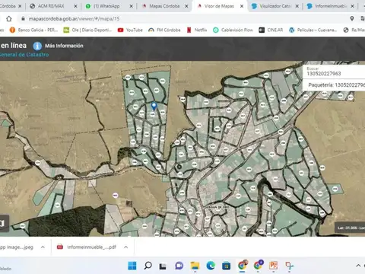Image resolution: width=365 pixels, height=274 pixels.
Task: Open the Snipping Tool in the taskbar
Action: pos(289,266)
